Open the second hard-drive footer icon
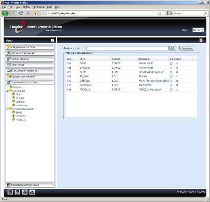Screen dimensions: 210x202 click(x=17, y=192)
